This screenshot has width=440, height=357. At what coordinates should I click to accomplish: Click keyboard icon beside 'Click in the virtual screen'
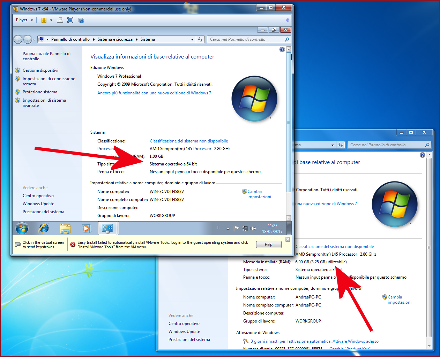(17, 245)
